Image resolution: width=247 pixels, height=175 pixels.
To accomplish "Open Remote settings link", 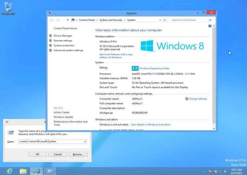I will [x=63, y=41].
